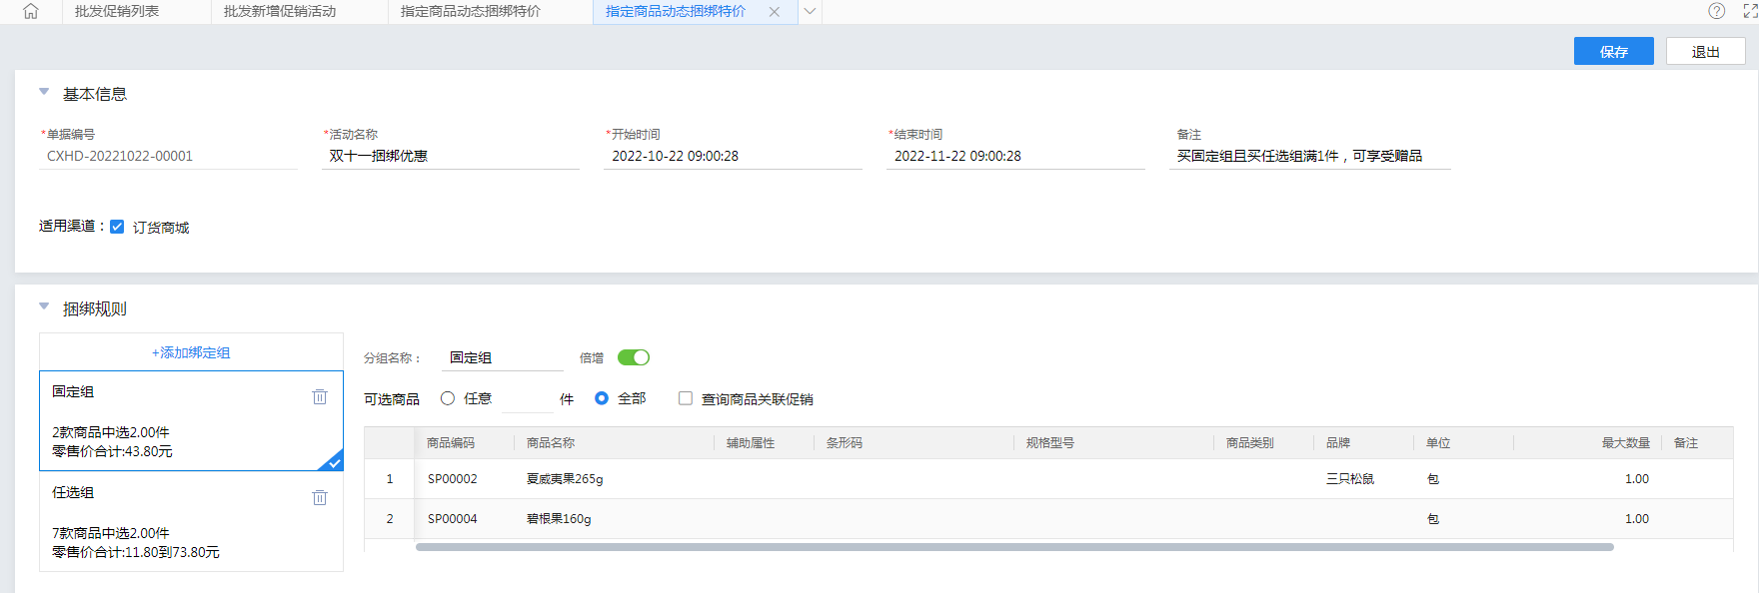Click the 辅助属性 column header
Image resolution: width=1759 pixels, height=593 pixels.
point(751,443)
